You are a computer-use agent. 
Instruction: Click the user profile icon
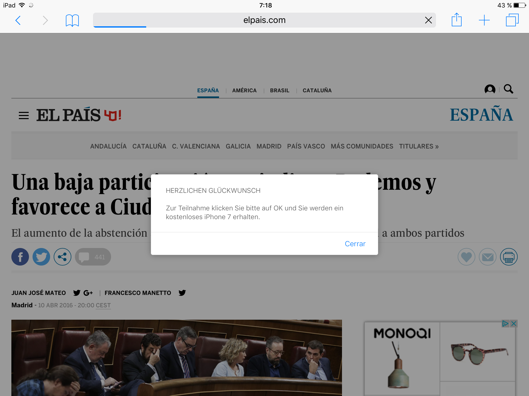[x=490, y=89]
